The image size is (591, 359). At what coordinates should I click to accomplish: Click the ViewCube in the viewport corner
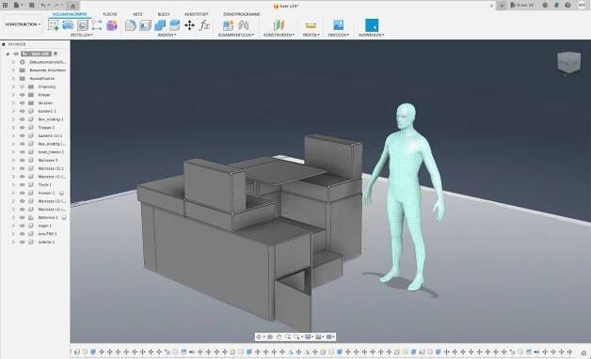(x=568, y=62)
